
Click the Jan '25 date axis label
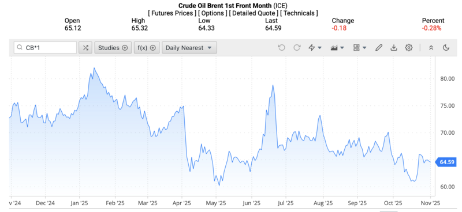coord(79,203)
